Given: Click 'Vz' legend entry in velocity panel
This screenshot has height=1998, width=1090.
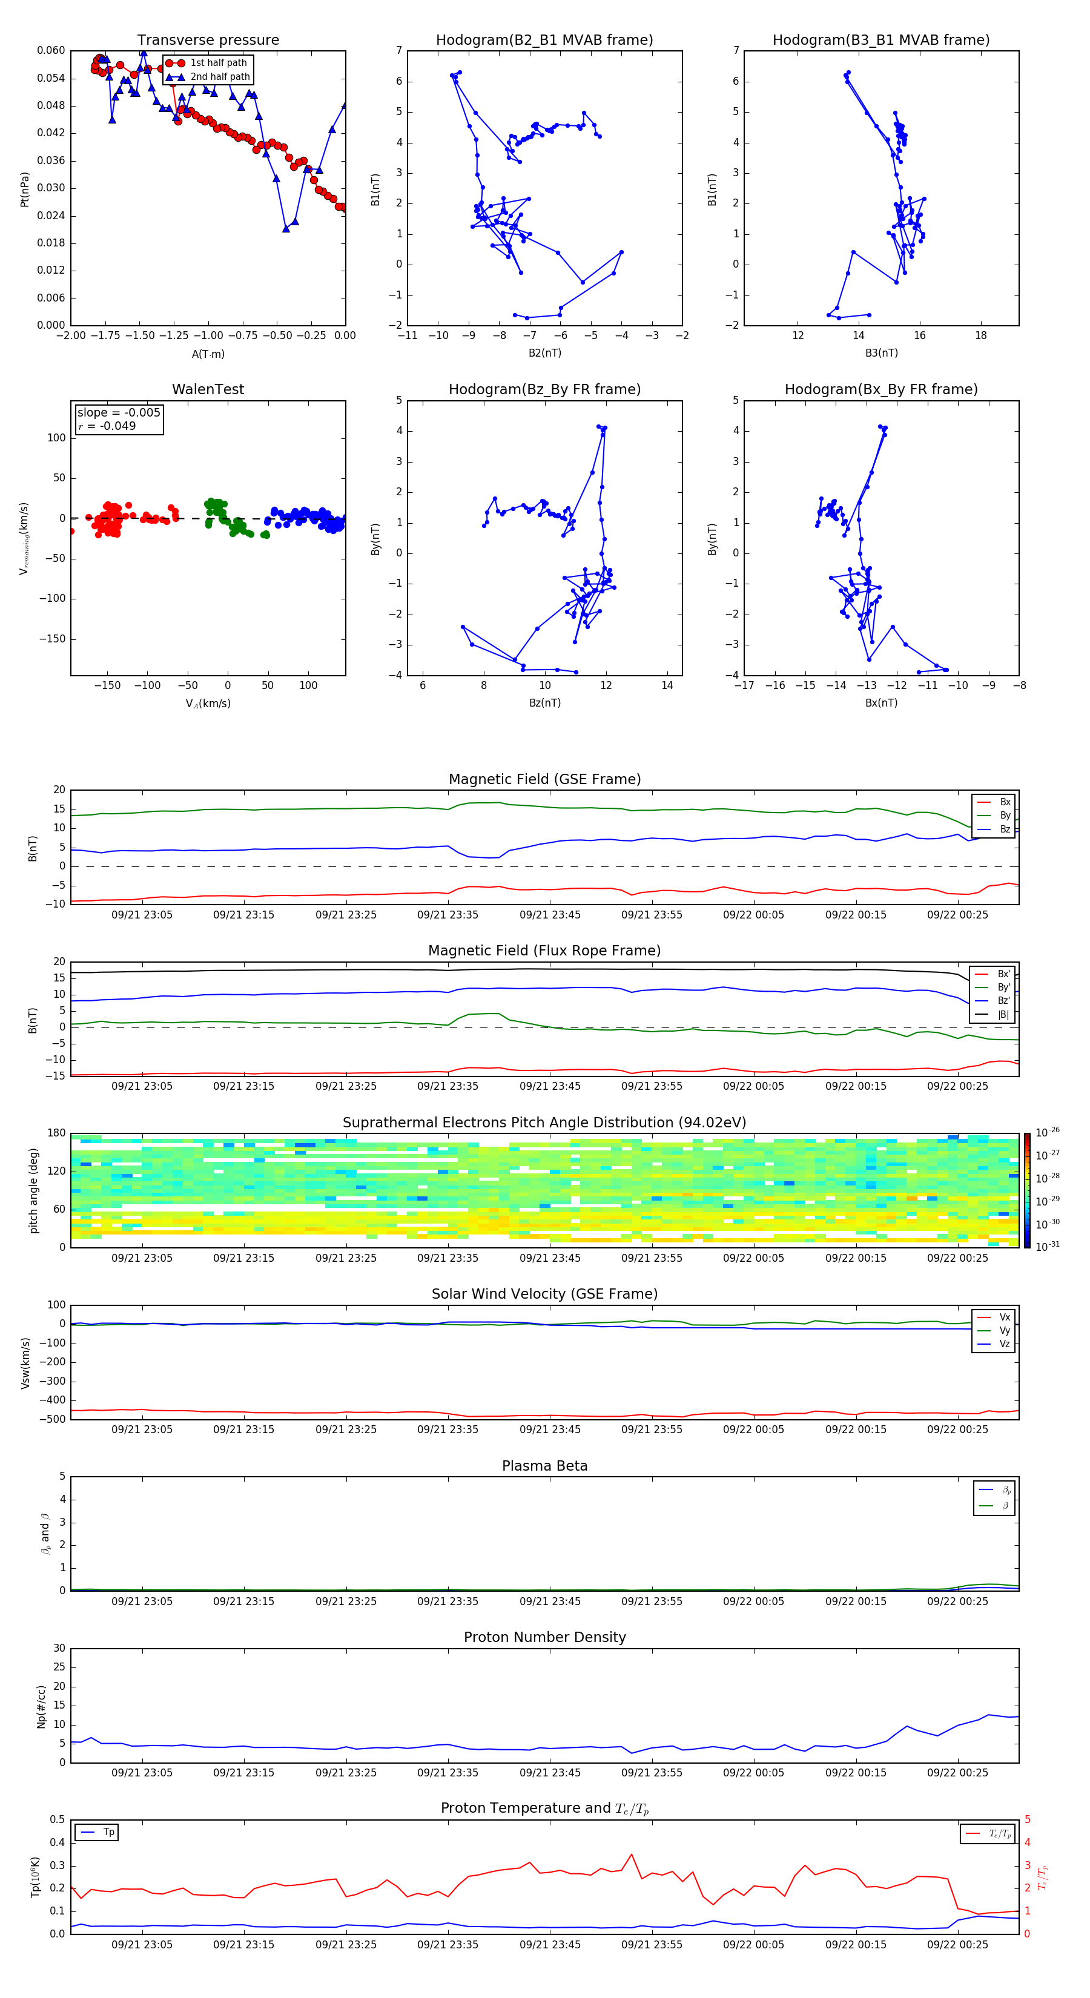Looking at the screenshot, I should pyautogui.click(x=994, y=1344).
